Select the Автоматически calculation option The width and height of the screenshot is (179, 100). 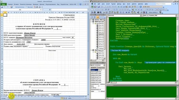click(x=19, y=7)
